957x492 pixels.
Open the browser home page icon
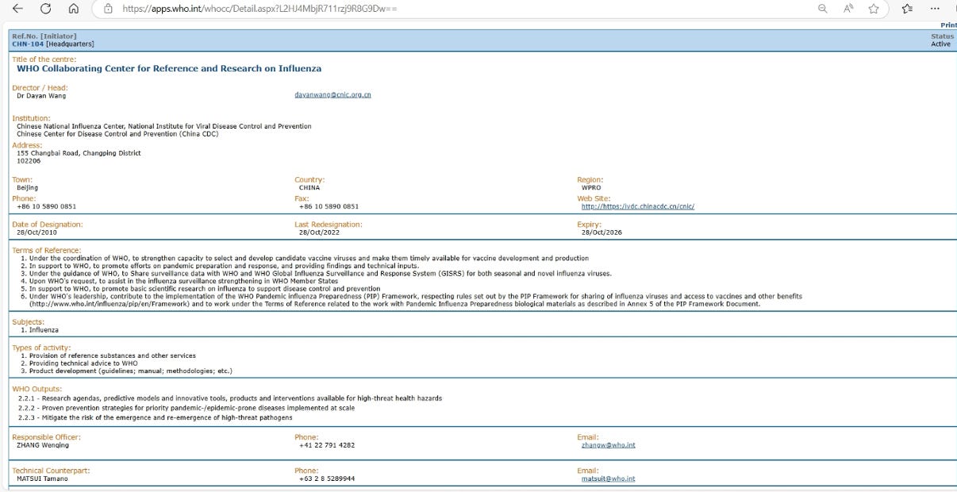[74, 9]
